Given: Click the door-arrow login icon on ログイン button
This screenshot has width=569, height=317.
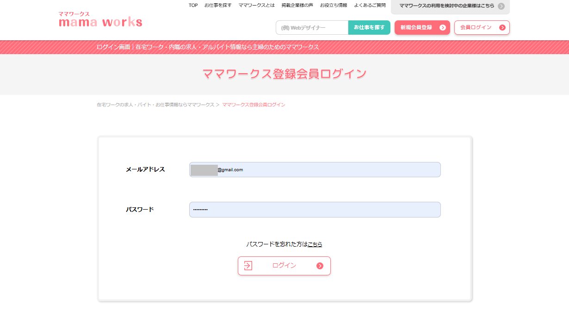Looking at the screenshot, I should click(x=249, y=266).
